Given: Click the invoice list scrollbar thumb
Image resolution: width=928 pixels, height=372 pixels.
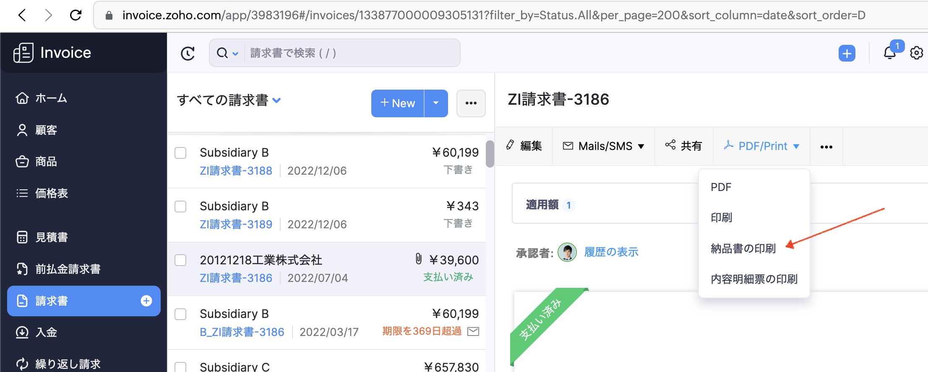Looking at the screenshot, I should coord(490,154).
